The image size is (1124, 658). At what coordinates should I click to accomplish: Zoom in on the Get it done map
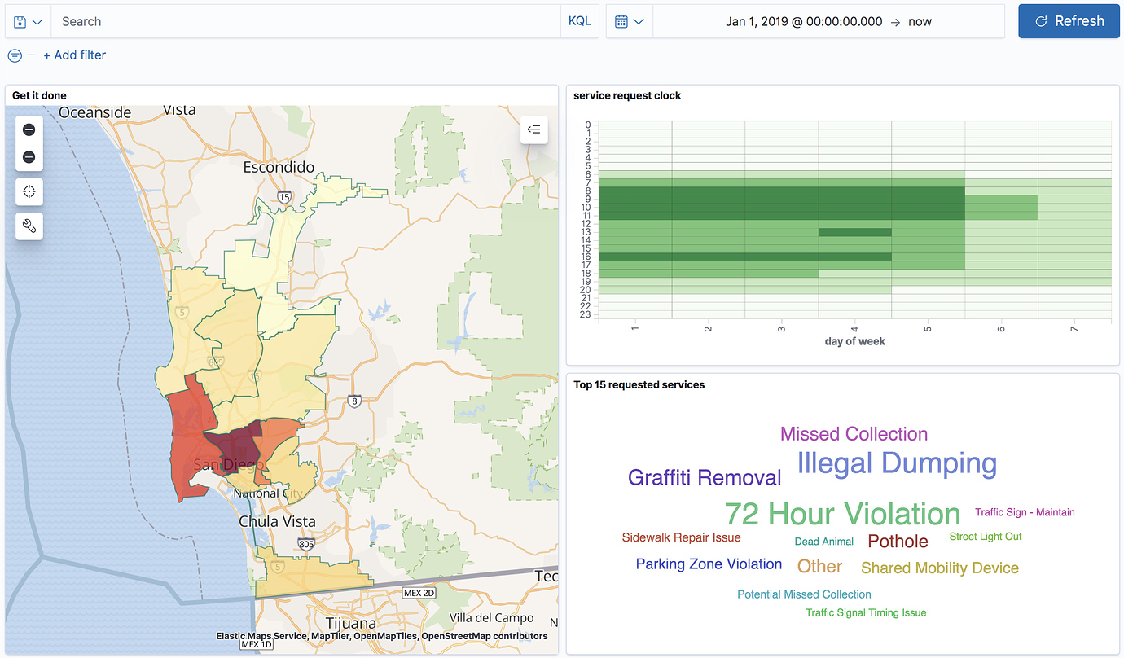point(29,129)
